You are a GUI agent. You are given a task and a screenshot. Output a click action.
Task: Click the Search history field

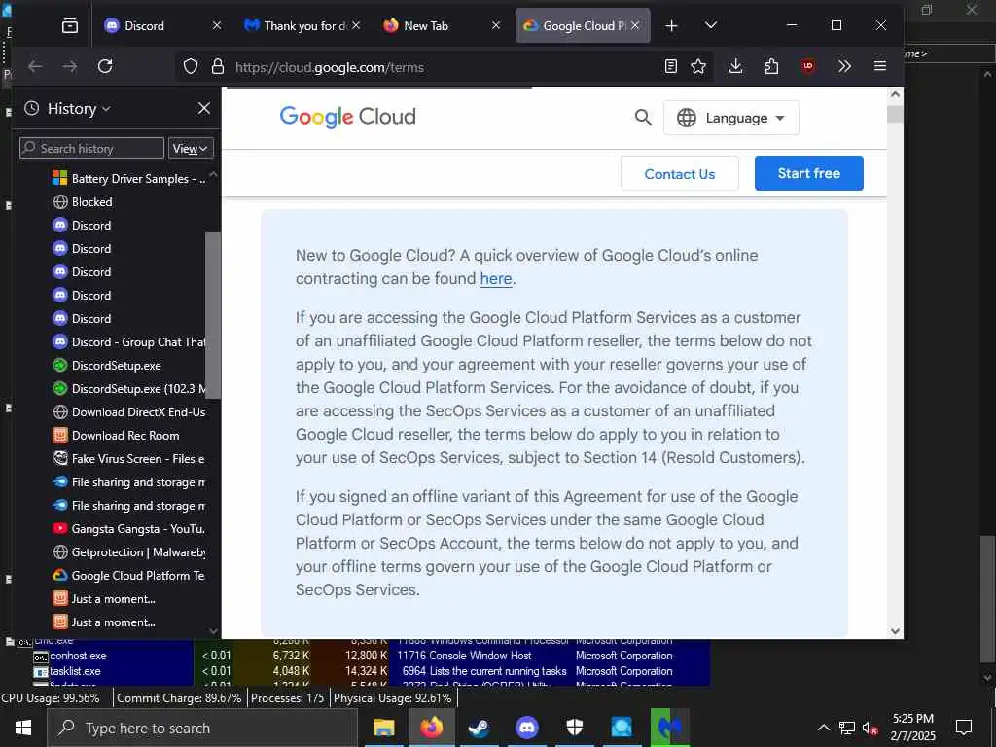click(92, 148)
